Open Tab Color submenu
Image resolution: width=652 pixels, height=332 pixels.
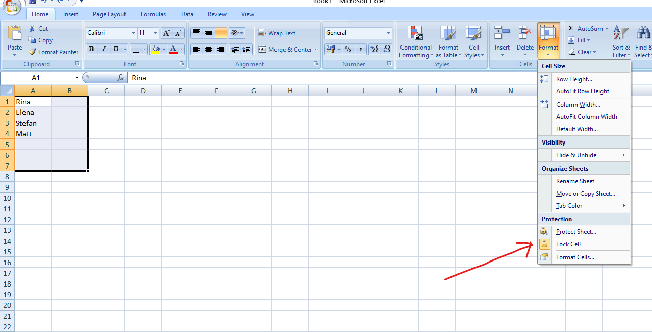[585, 206]
